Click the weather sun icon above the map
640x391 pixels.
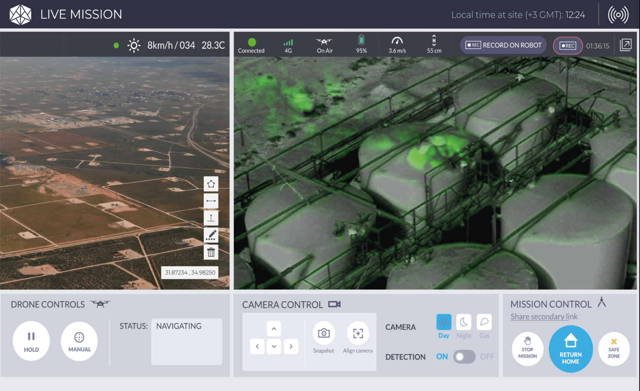(x=133, y=45)
